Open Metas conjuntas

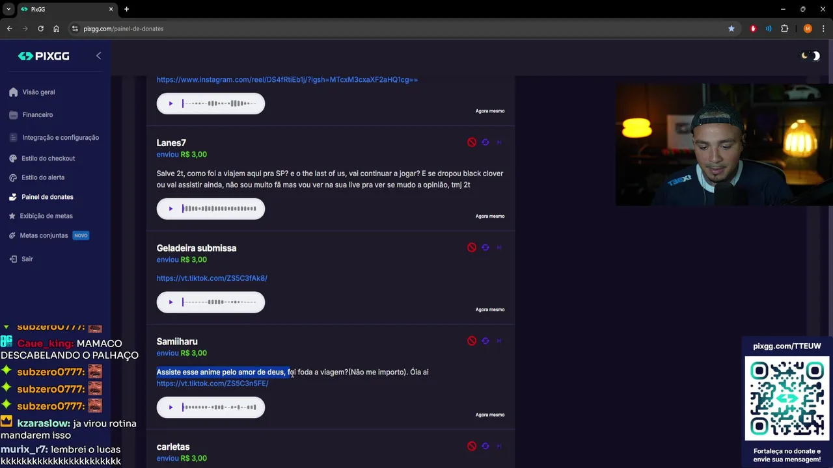[x=49, y=235]
